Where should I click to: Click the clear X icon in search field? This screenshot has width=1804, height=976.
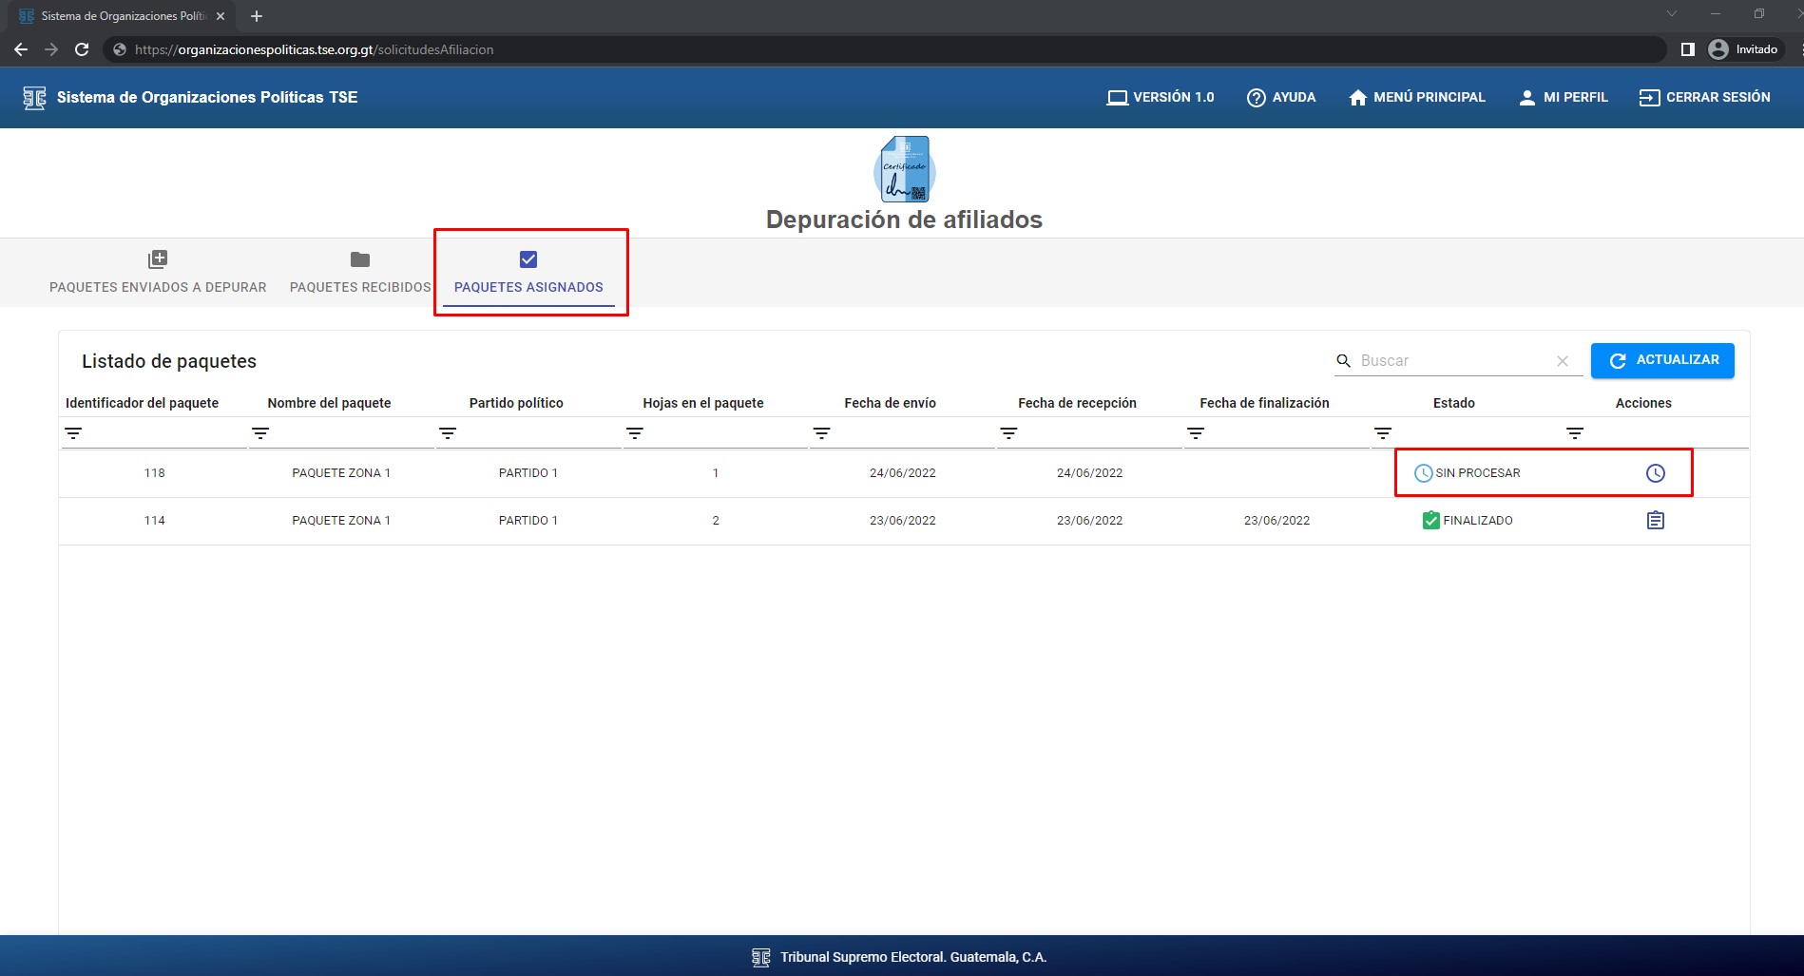(1562, 361)
